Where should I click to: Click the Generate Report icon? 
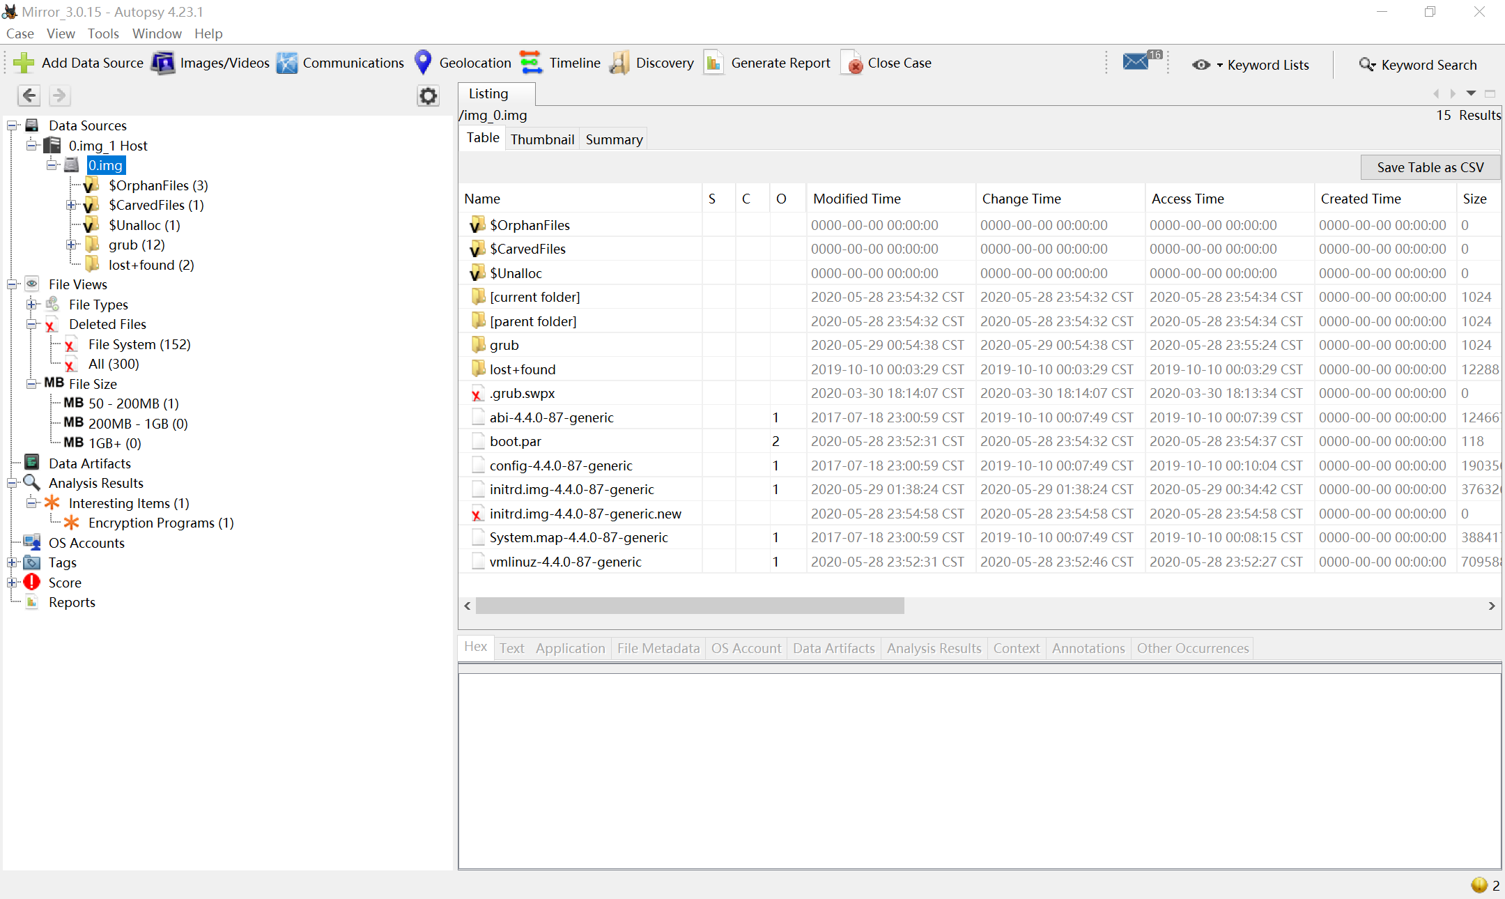pos(713,63)
